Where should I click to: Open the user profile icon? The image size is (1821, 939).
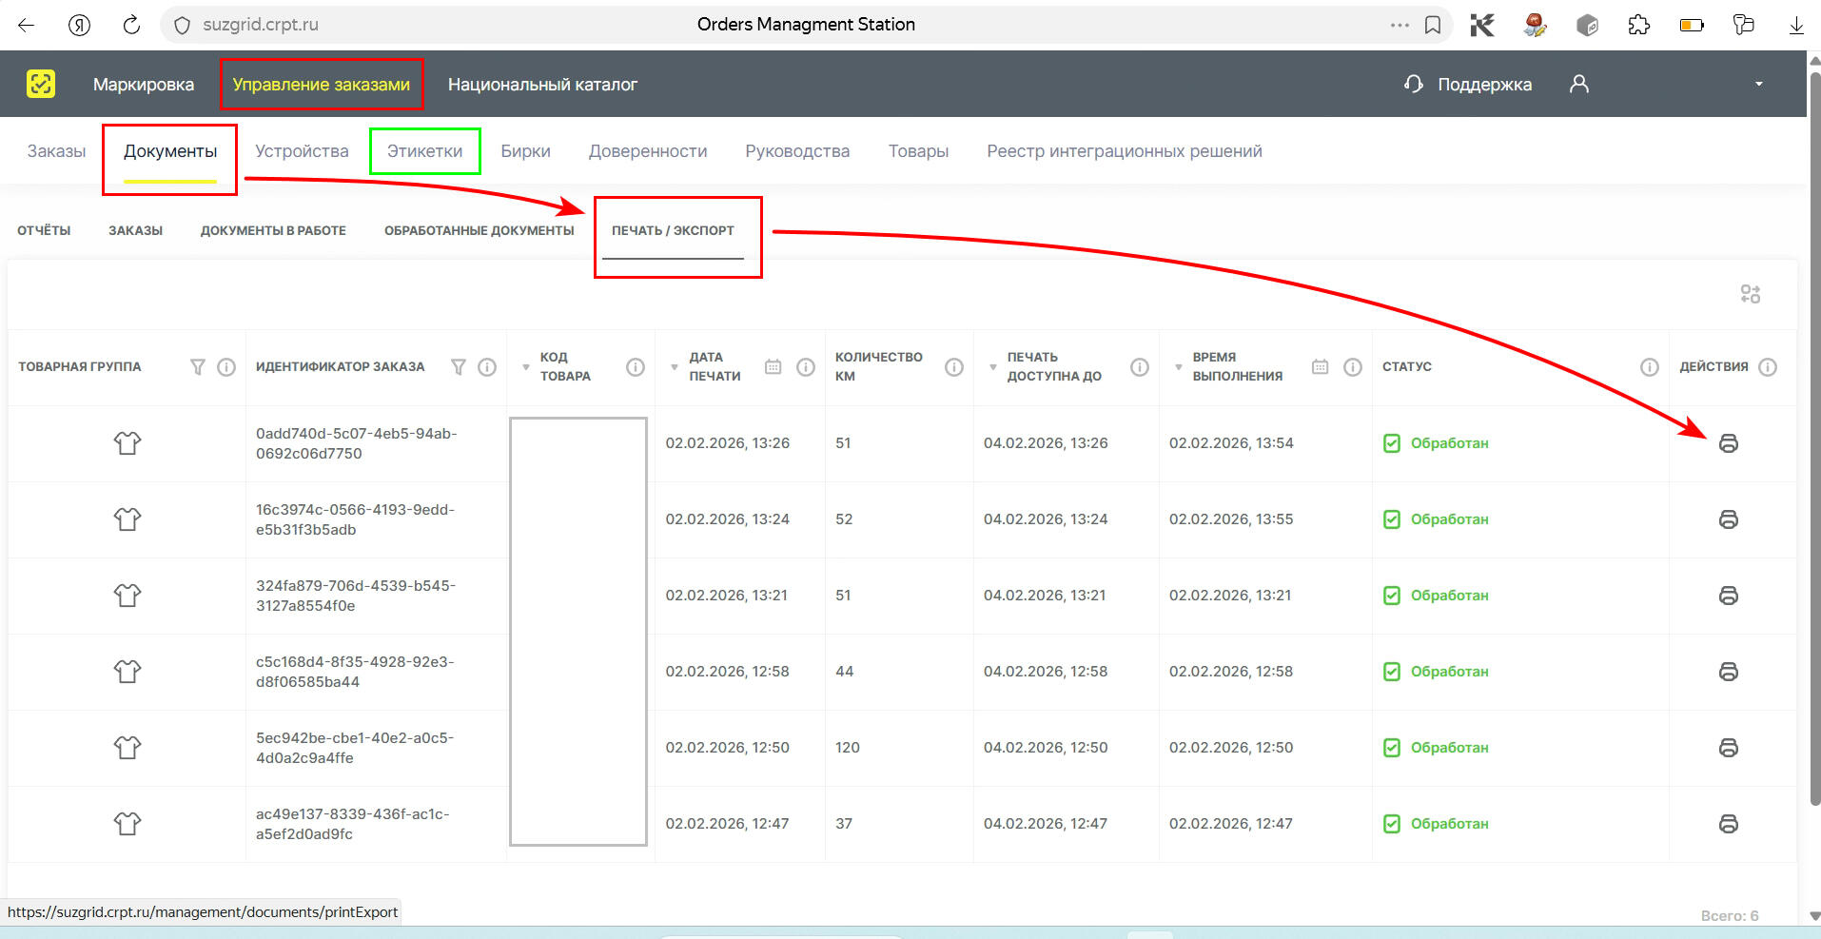1579,84
